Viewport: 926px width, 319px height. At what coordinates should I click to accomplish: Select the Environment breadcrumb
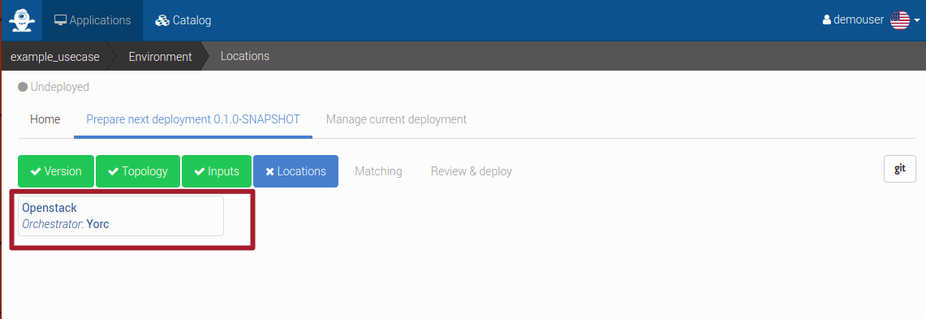160,57
